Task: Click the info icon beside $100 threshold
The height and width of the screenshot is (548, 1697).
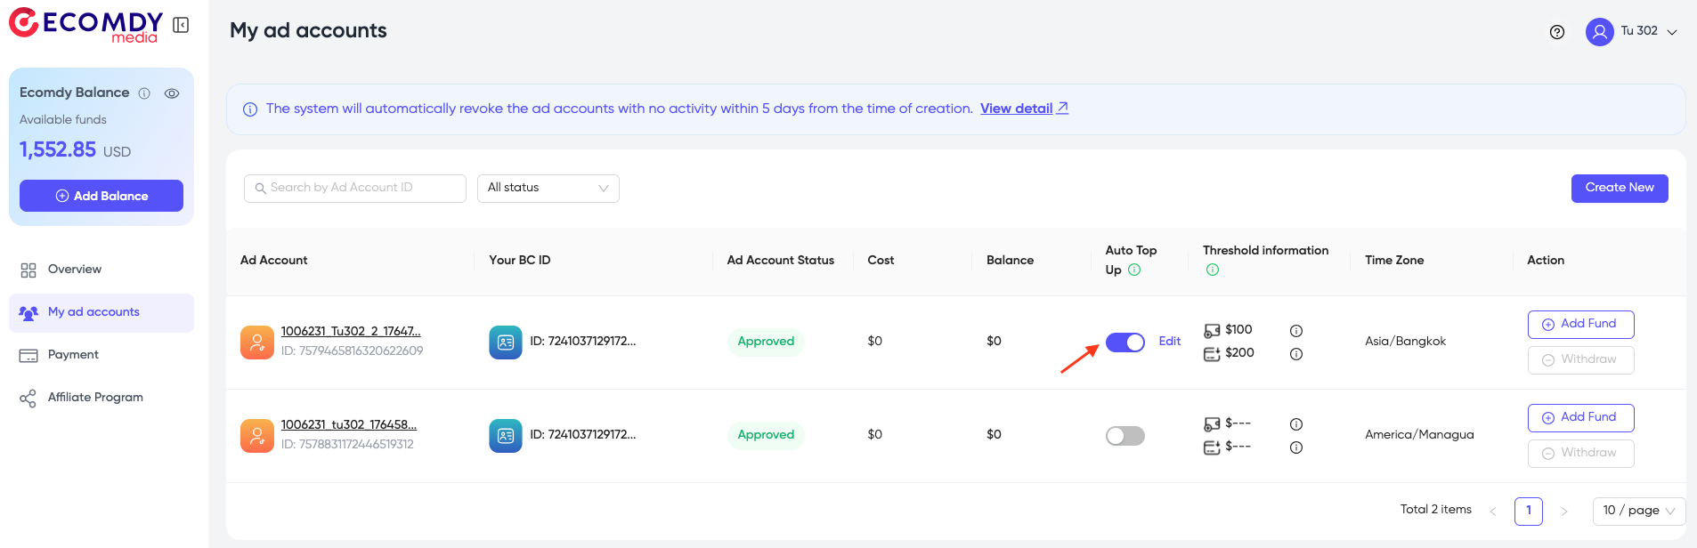Action: click(x=1296, y=331)
